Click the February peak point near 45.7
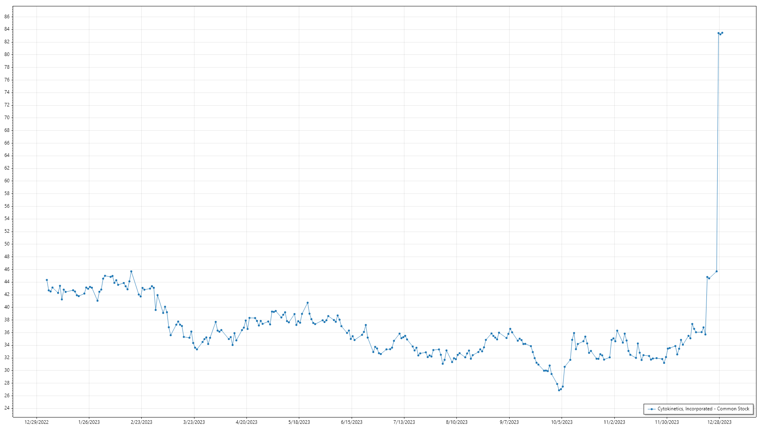The image size is (762, 429). 131,271
